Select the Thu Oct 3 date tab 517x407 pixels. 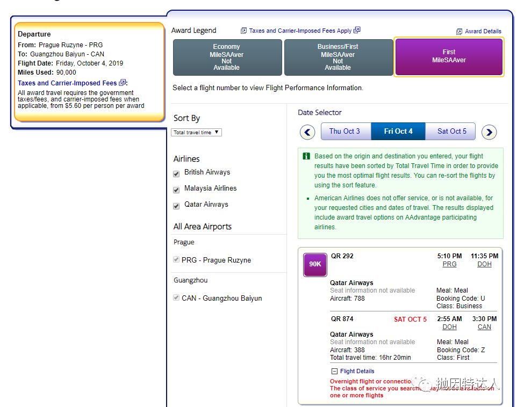point(346,131)
